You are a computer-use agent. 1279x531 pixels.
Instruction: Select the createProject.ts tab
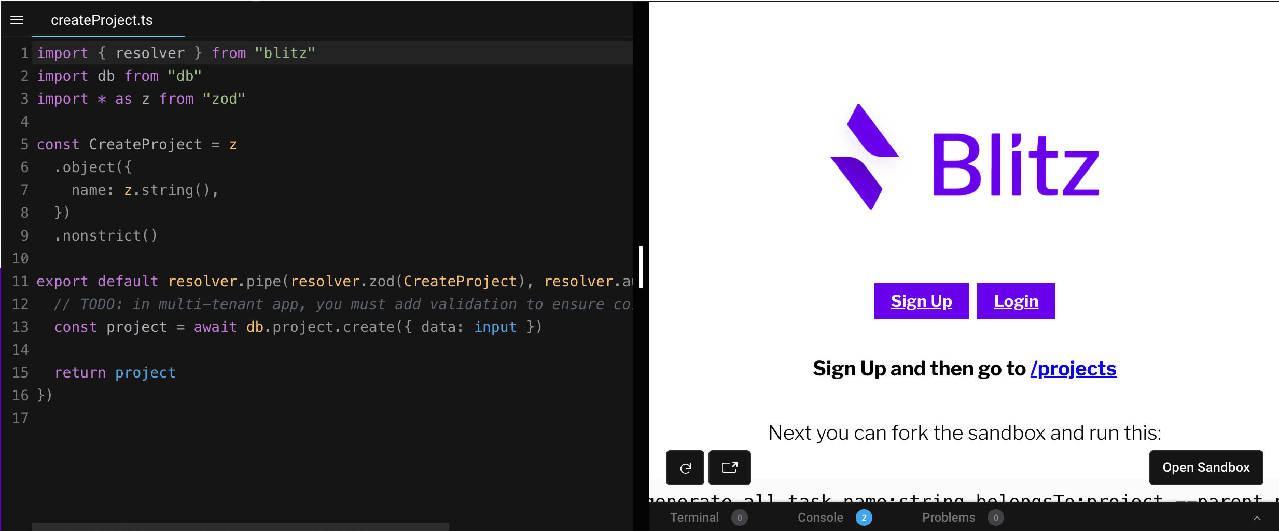click(x=102, y=20)
